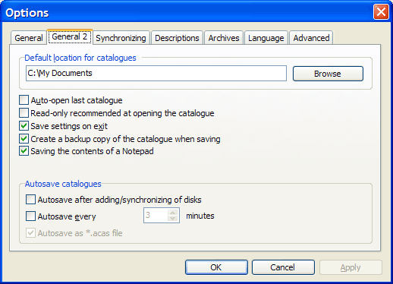The width and height of the screenshot is (393, 284).
Task: Click the default catalogue location text field
Action: click(156, 74)
